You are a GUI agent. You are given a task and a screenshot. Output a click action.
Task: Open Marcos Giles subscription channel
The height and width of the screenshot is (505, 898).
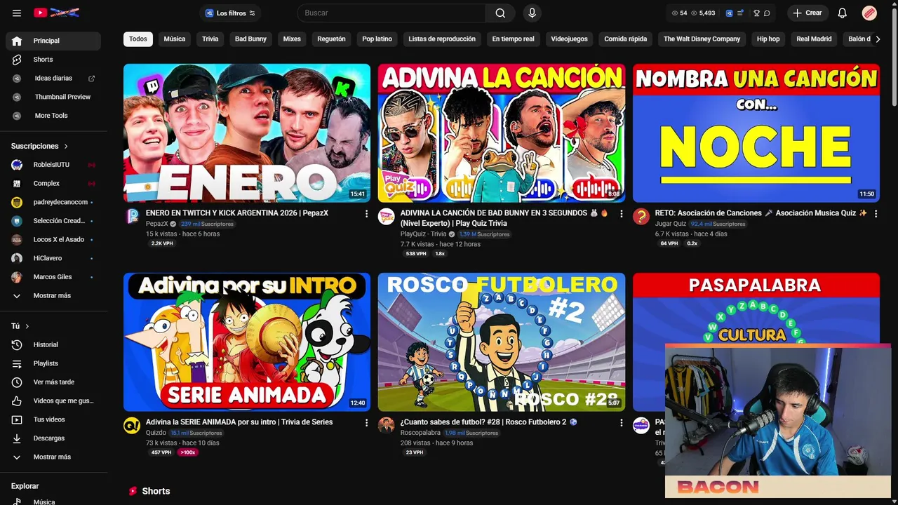(x=53, y=277)
